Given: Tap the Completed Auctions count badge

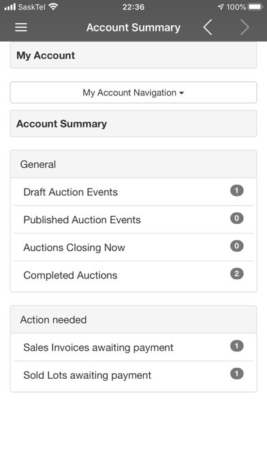Looking at the screenshot, I should tap(237, 274).
